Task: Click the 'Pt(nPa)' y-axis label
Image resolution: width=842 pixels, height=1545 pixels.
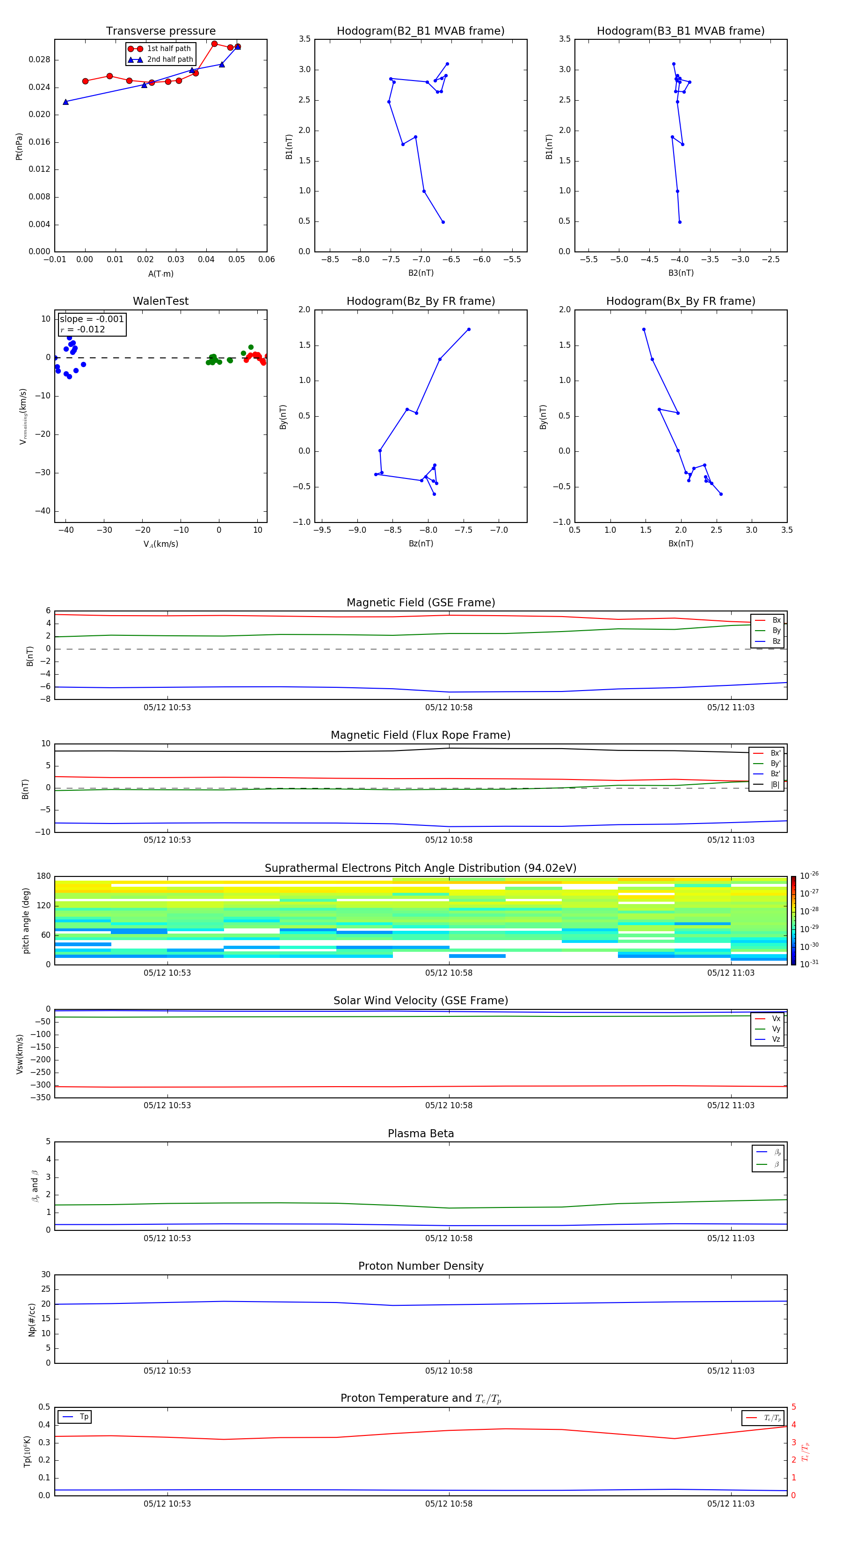Action: (19, 147)
